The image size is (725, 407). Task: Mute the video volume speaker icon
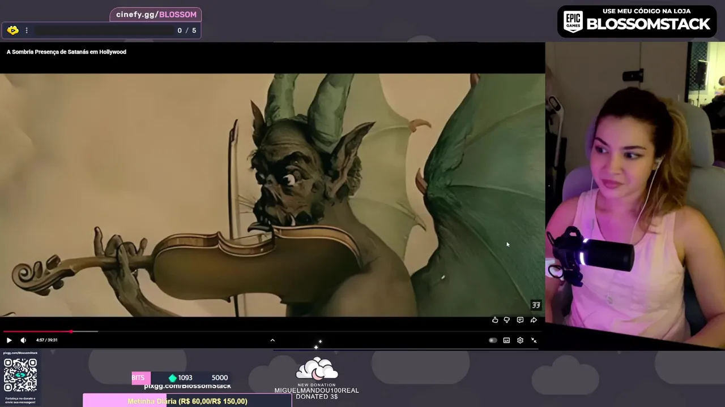click(x=23, y=340)
